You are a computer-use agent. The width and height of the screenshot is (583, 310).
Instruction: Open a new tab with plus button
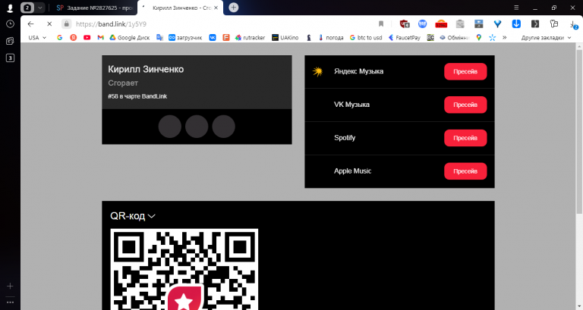point(234,8)
